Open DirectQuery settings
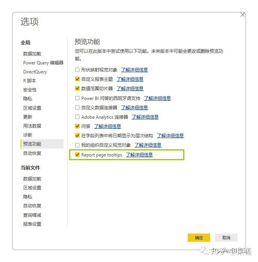The width and height of the screenshot is (258, 262). click(x=35, y=72)
